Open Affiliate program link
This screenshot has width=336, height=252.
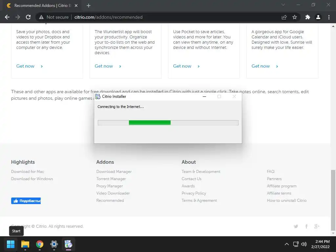click(282, 186)
